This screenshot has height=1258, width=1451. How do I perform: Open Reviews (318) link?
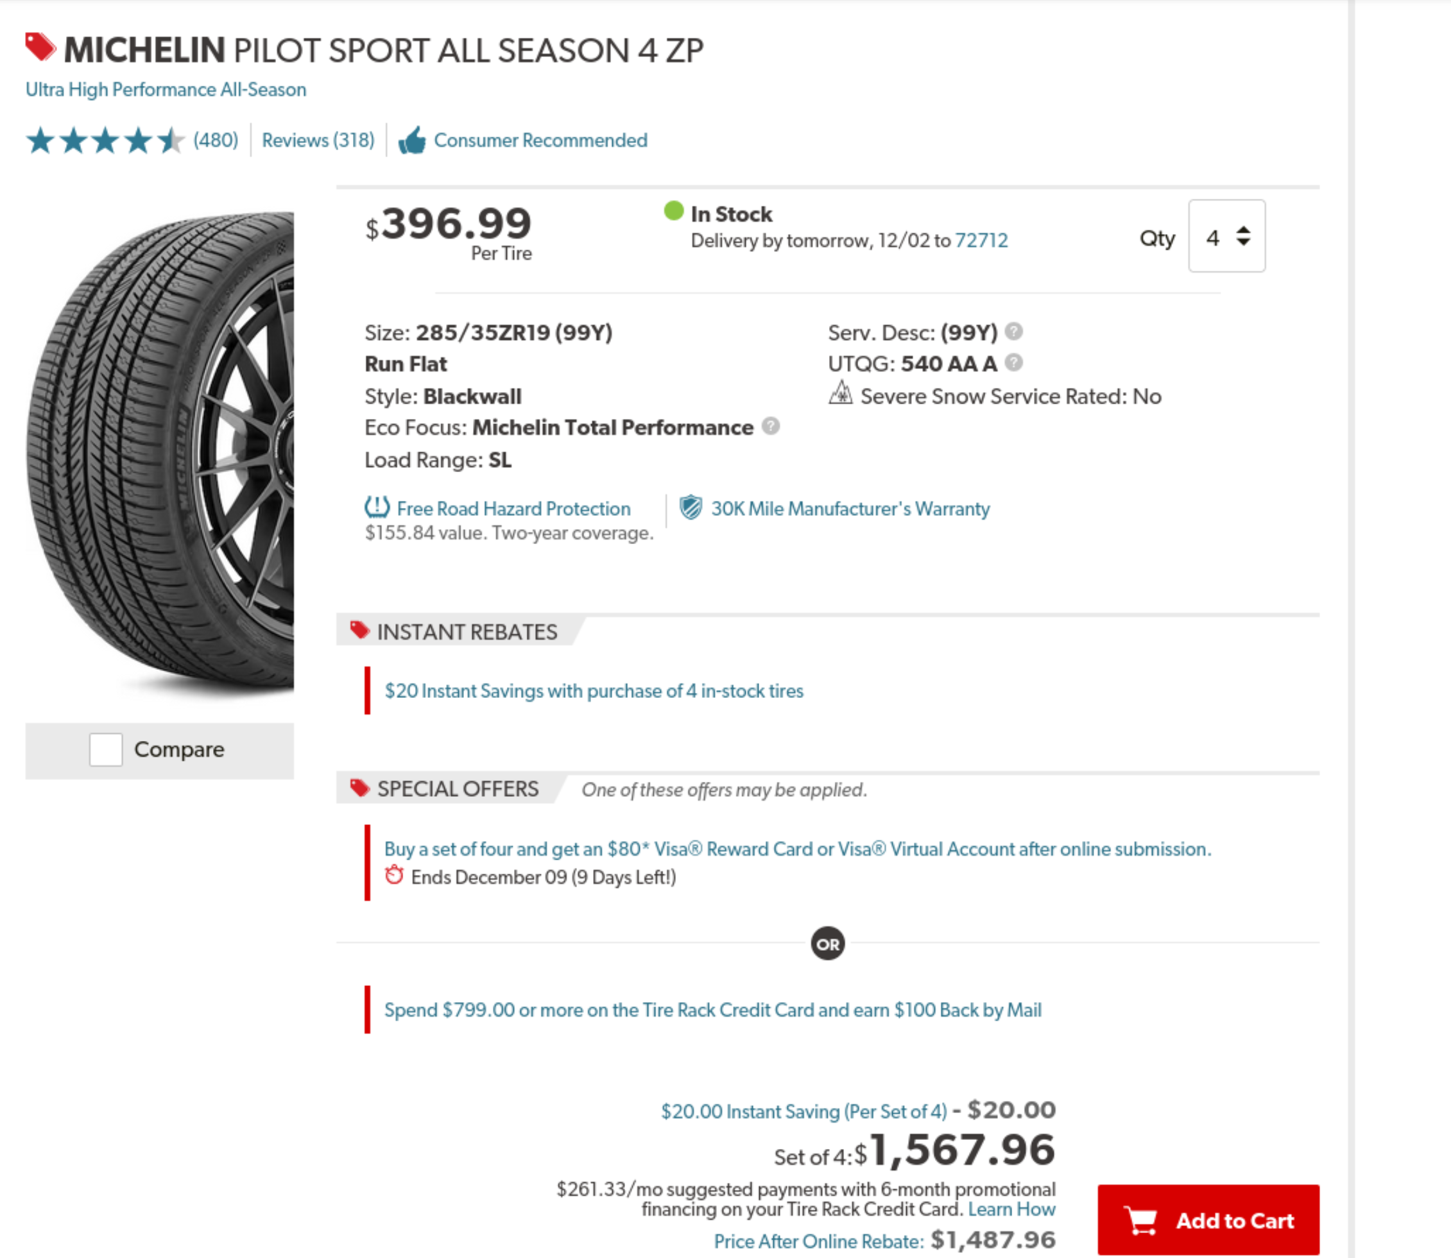click(318, 140)
